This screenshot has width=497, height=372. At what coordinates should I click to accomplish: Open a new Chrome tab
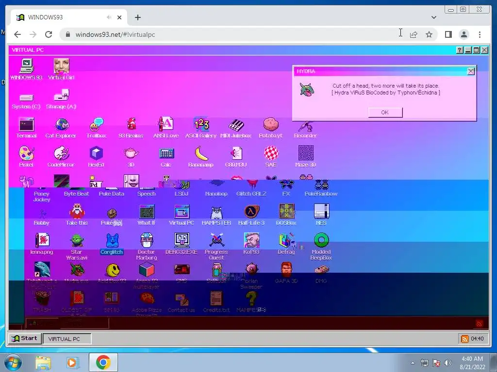tap(137, 17)
